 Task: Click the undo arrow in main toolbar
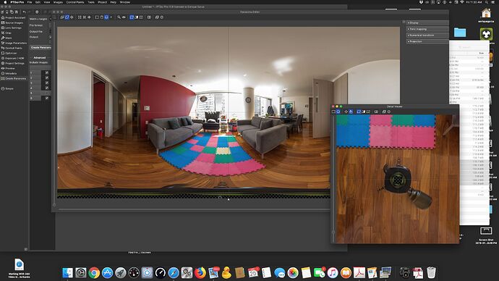click(24, 12)
